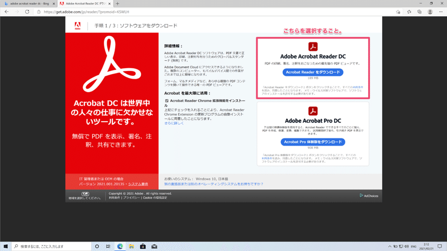Open Edge Settings and more menu

pyautogui.click(x=441, y=12)
